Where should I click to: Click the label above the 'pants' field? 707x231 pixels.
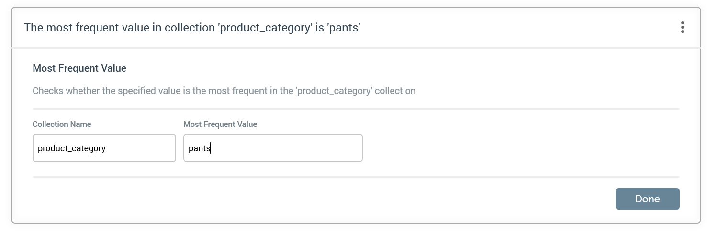click(x=220, y=124)
